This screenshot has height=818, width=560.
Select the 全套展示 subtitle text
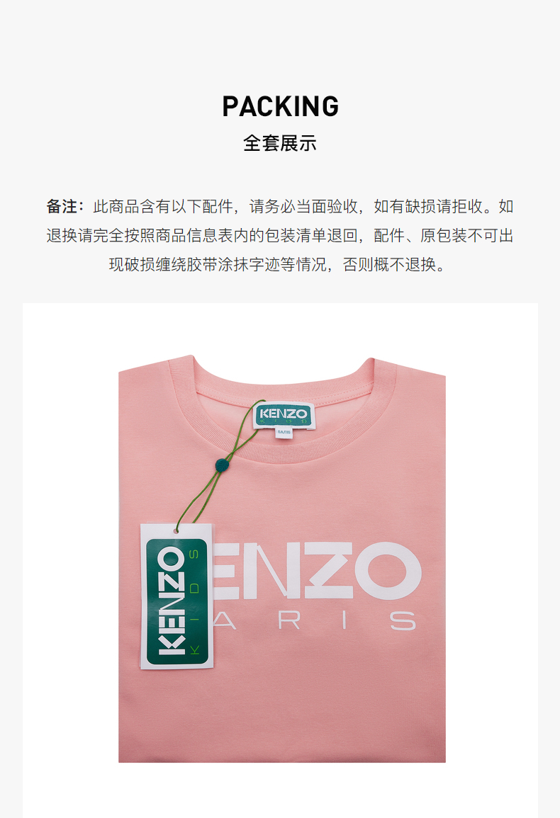pyautogui.click(x=280, y=143)
